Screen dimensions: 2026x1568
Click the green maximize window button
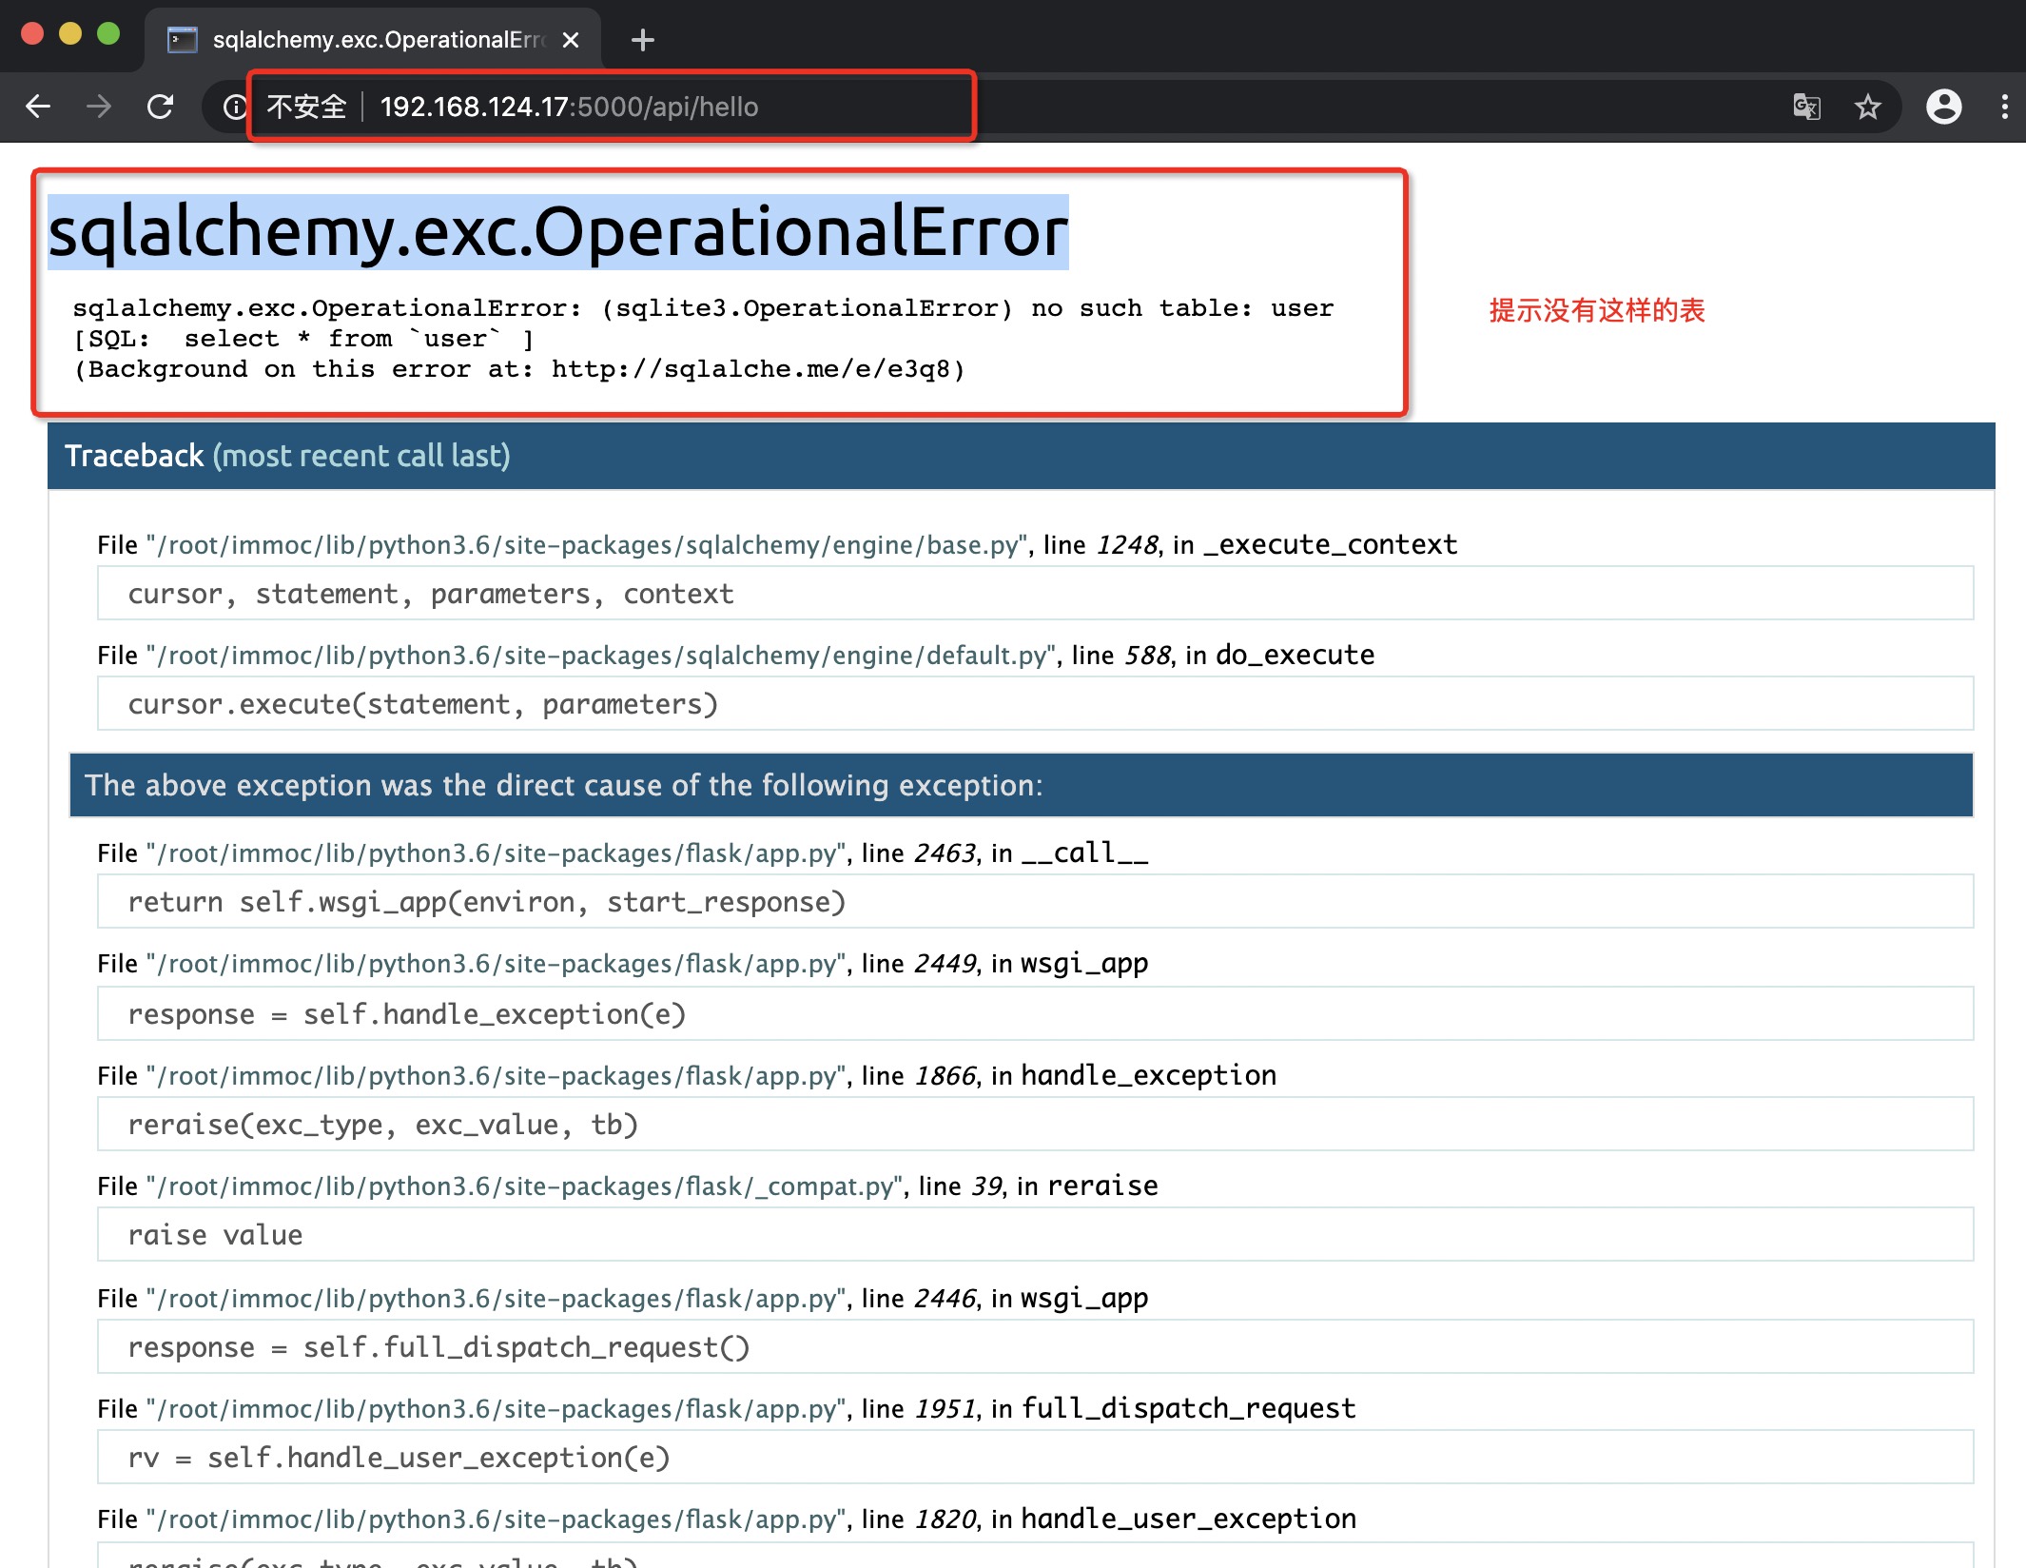tap(108, 33)
